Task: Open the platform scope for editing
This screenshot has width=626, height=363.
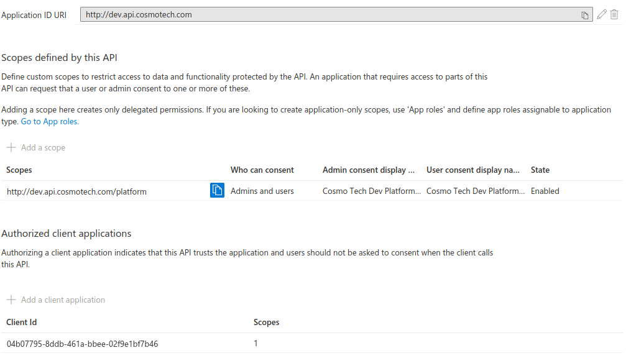Action: (x=76, y=191)
